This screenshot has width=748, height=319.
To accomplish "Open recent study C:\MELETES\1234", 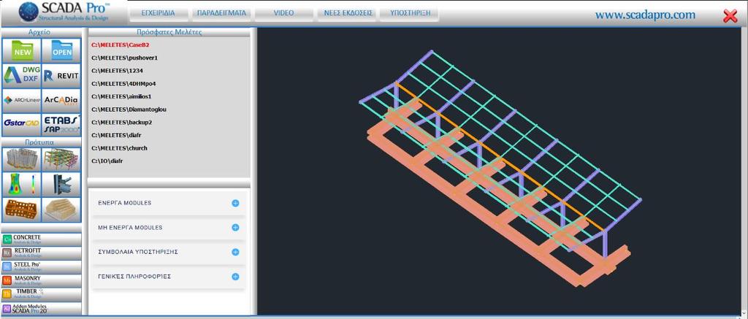I will coord(117,71).
